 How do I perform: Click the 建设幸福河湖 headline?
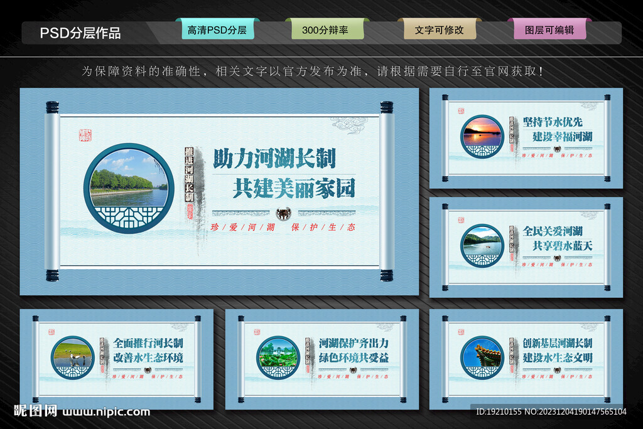(563, 137)
